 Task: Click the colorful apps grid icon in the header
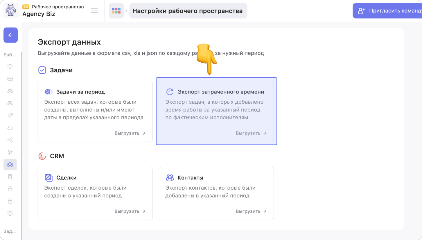(116, 11)
